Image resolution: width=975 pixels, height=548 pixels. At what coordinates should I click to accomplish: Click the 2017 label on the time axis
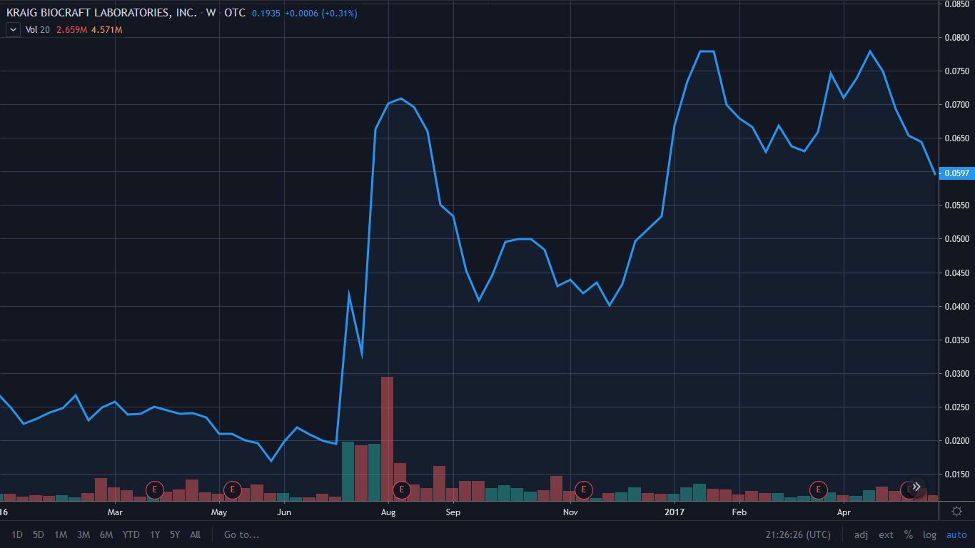[675, 512]
